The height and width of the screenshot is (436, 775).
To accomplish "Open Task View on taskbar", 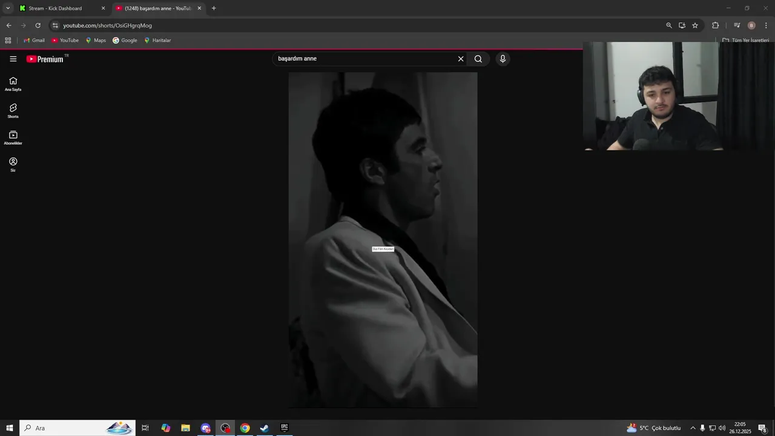I will click(x=145, y=428).
